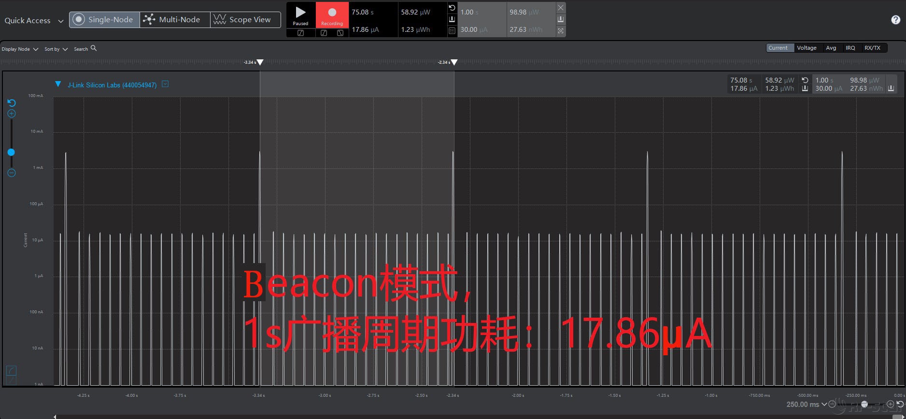906x419 pixels.
Task: Click -3.00 s tick label on time axis
Action: (x=325, y=395)
